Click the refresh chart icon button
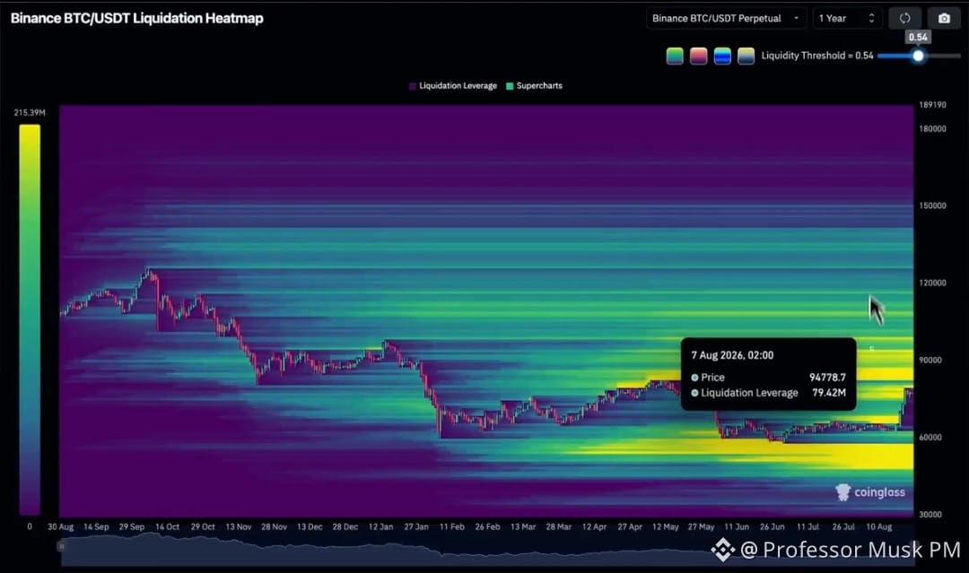Image resolution: width=969 pixels, height=573 pixels. pos(904,18)
